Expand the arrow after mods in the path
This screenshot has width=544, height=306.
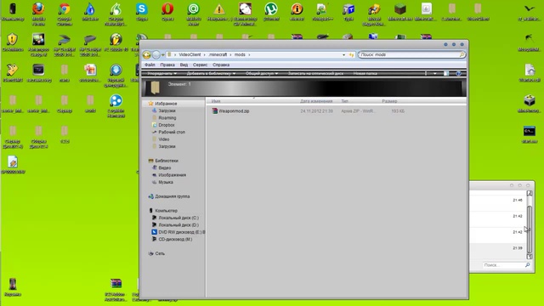pos(249,54)
